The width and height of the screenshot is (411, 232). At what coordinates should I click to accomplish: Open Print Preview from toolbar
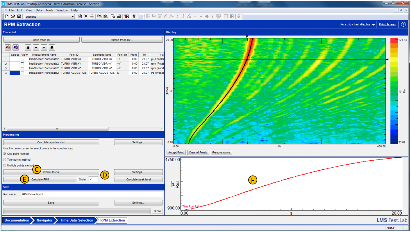coord(113,17)
